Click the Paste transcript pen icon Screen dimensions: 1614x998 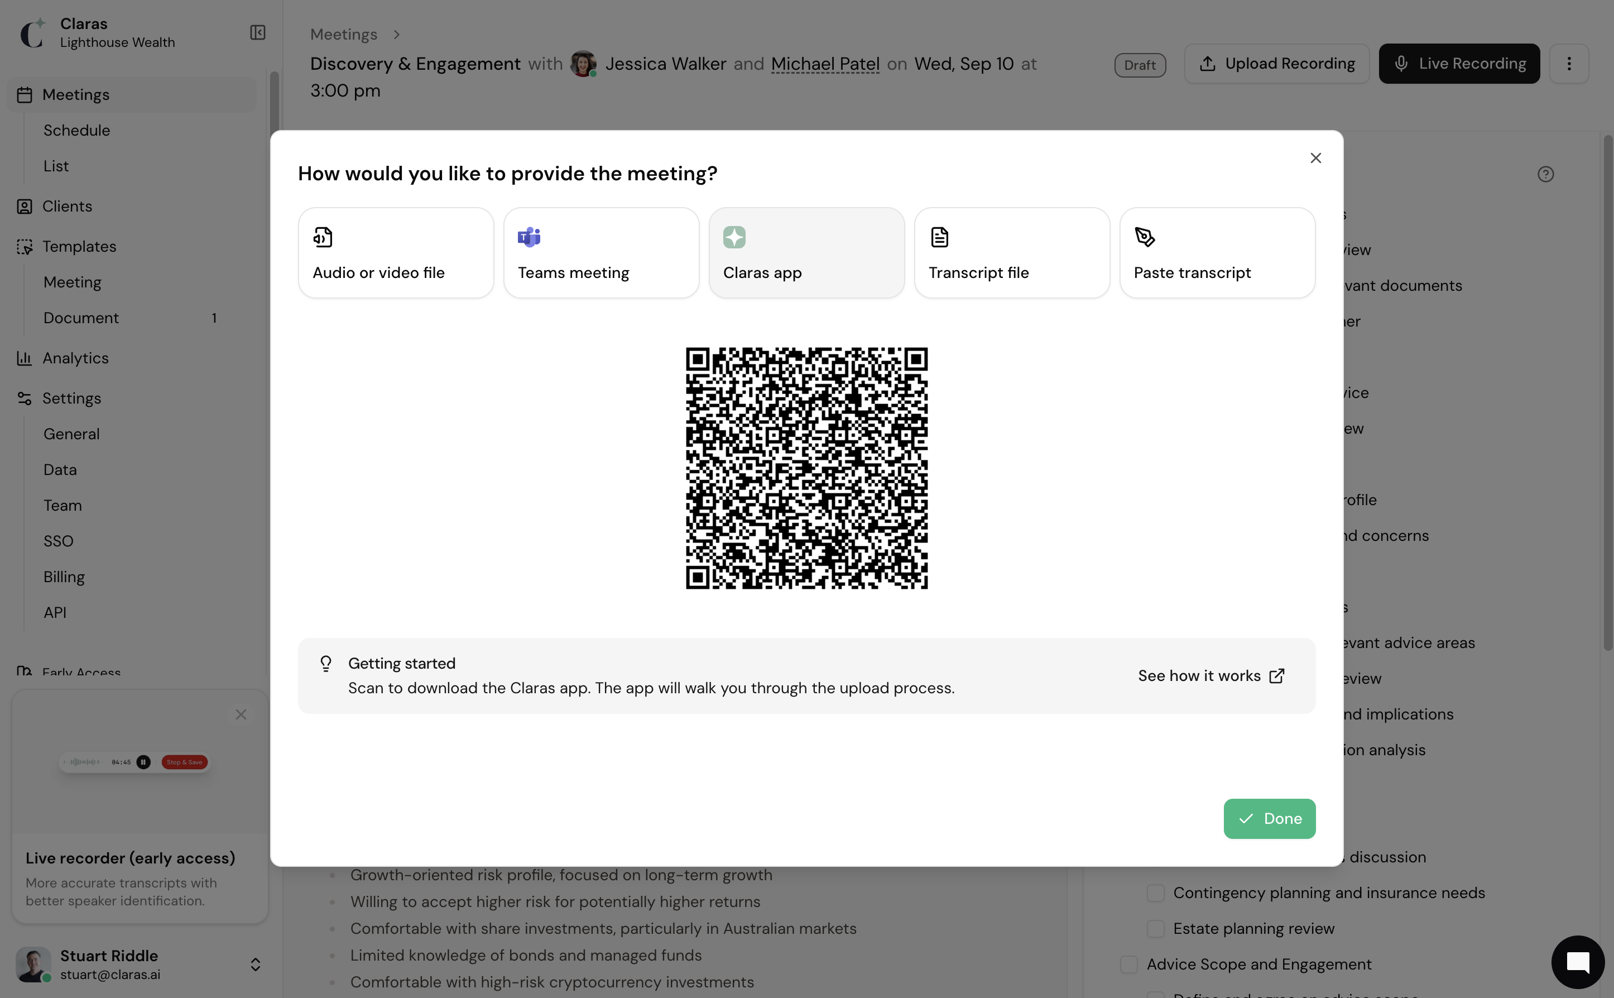click(x=1144, y=237)
